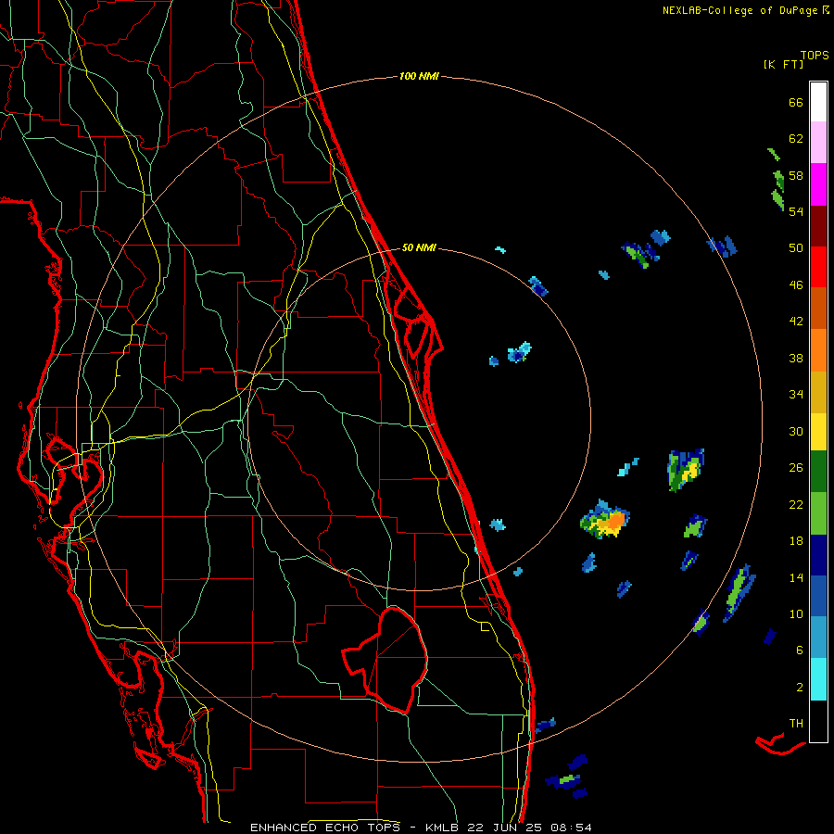This screenshot has height=834, width=834.
Task: Click legend value 46
Action: pyautogui.click(x=796, y=285)
